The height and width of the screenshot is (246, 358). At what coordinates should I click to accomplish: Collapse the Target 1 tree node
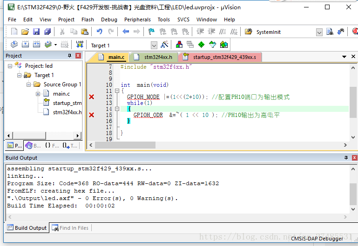point(19,75)
